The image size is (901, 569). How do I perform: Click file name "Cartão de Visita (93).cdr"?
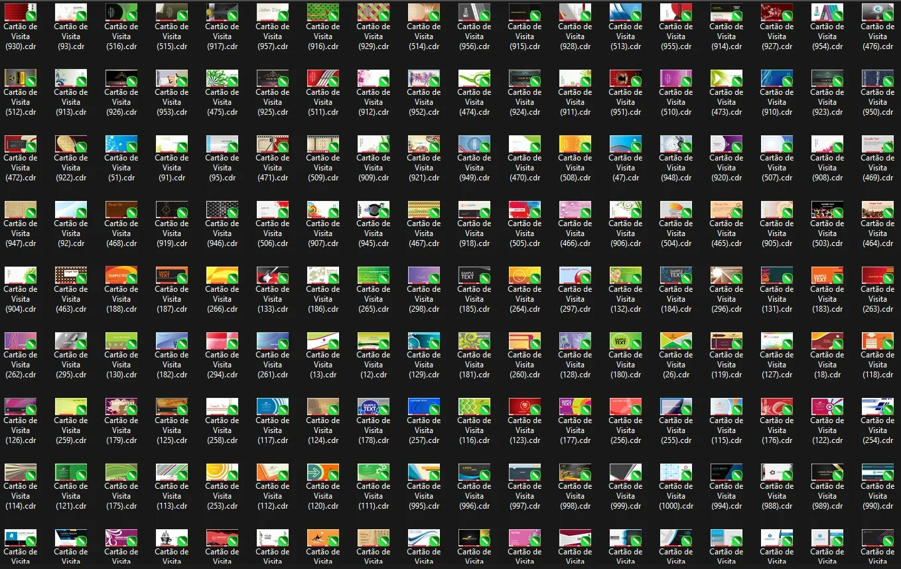(x=71, y=36)
